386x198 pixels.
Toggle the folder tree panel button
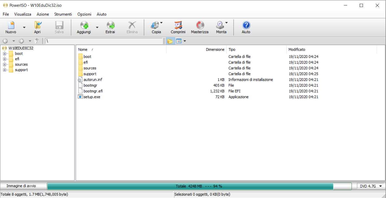[170, 41]
